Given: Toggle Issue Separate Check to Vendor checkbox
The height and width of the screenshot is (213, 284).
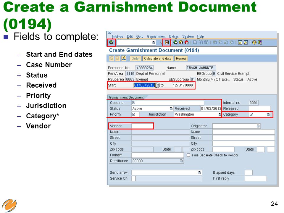Looking at the screenshot, I should [x=188, y=155].
